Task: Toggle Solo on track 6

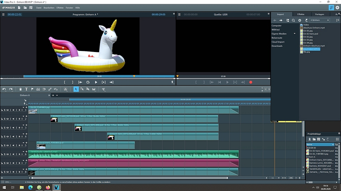Action: (x=4, y=154)
